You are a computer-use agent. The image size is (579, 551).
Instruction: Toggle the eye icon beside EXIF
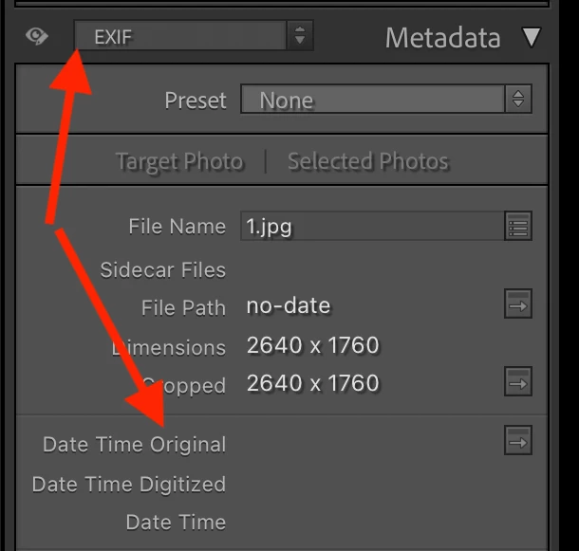pos(37,37)
